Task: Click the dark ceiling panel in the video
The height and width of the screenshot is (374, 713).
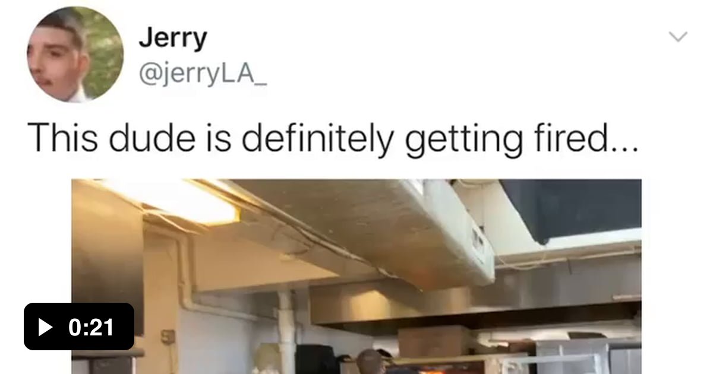Action: (x=570, y=211)
